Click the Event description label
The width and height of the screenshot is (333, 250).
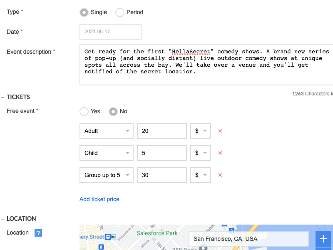click(x=29, y=52)
